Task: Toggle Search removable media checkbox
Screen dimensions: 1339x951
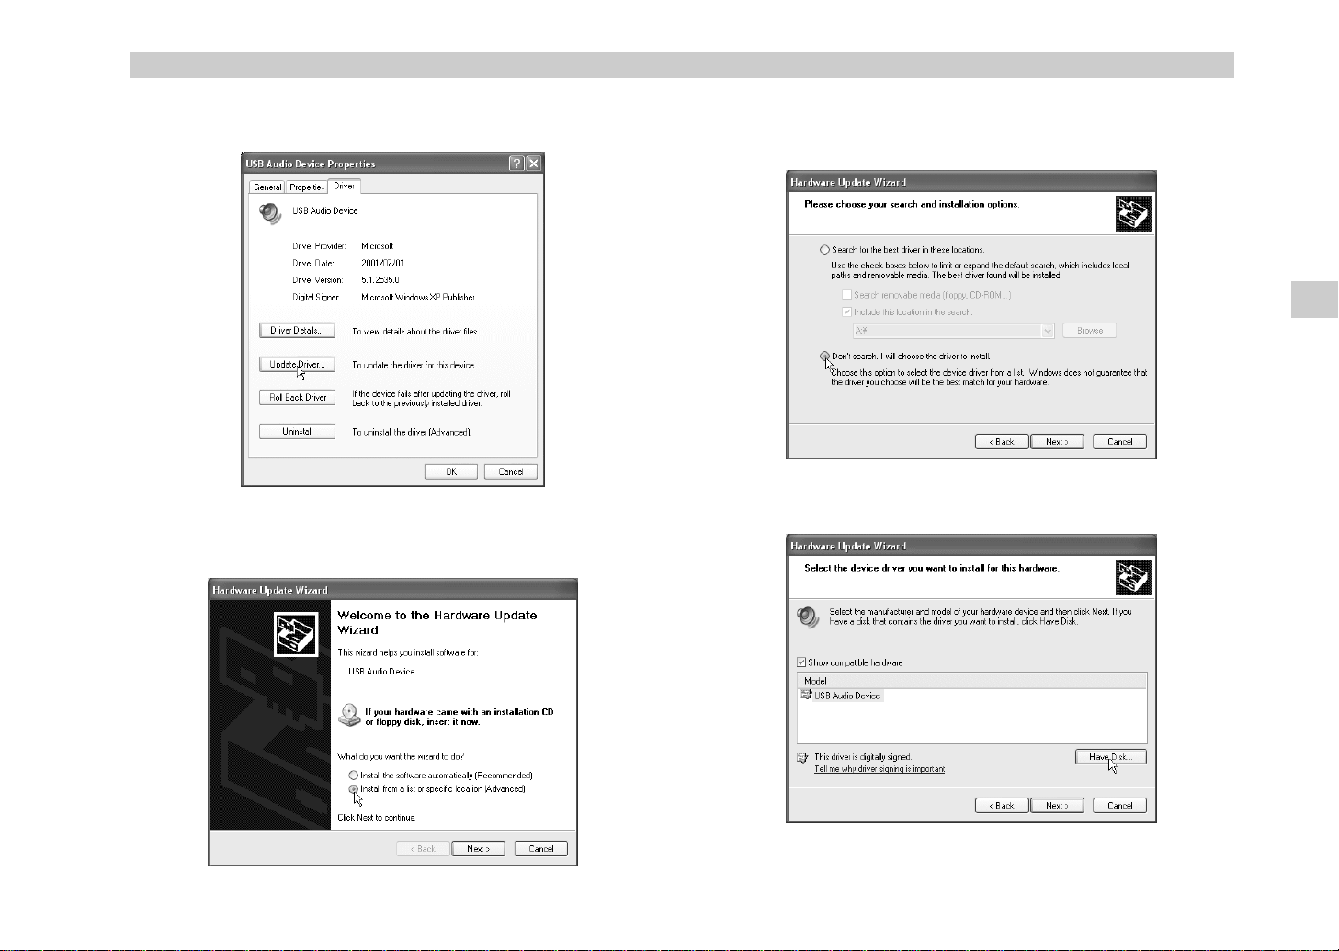Action: 847,295
